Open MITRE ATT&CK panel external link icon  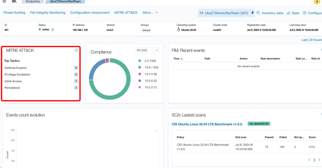[x=76, y=50]
